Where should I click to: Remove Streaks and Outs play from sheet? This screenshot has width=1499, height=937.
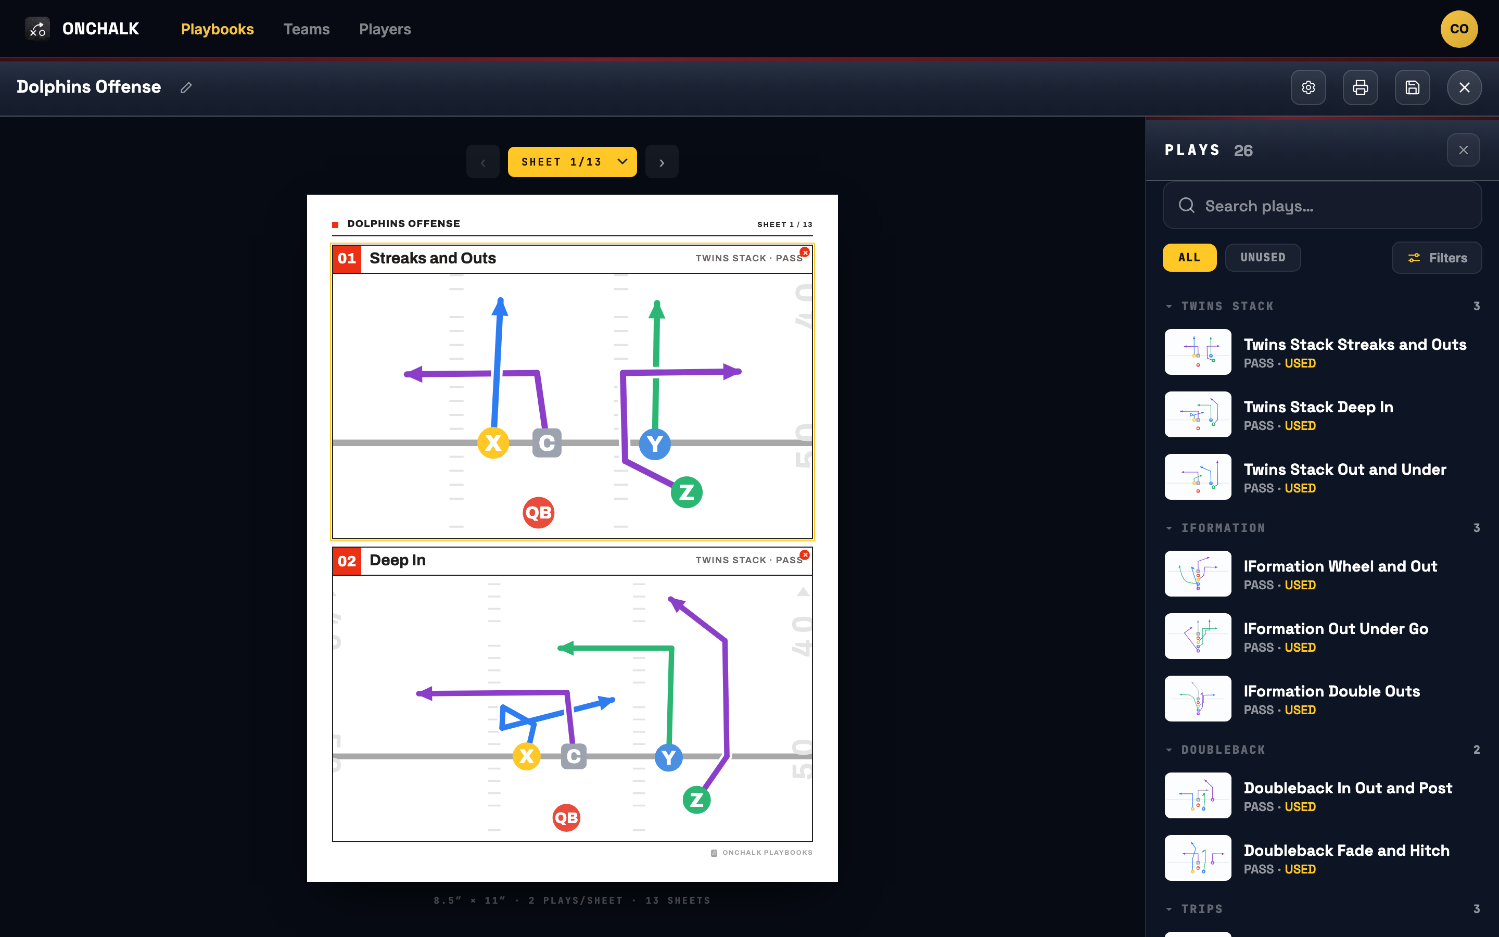pos(805,252)
